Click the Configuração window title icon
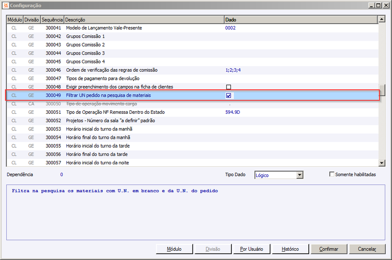 [x=6, y=5]
